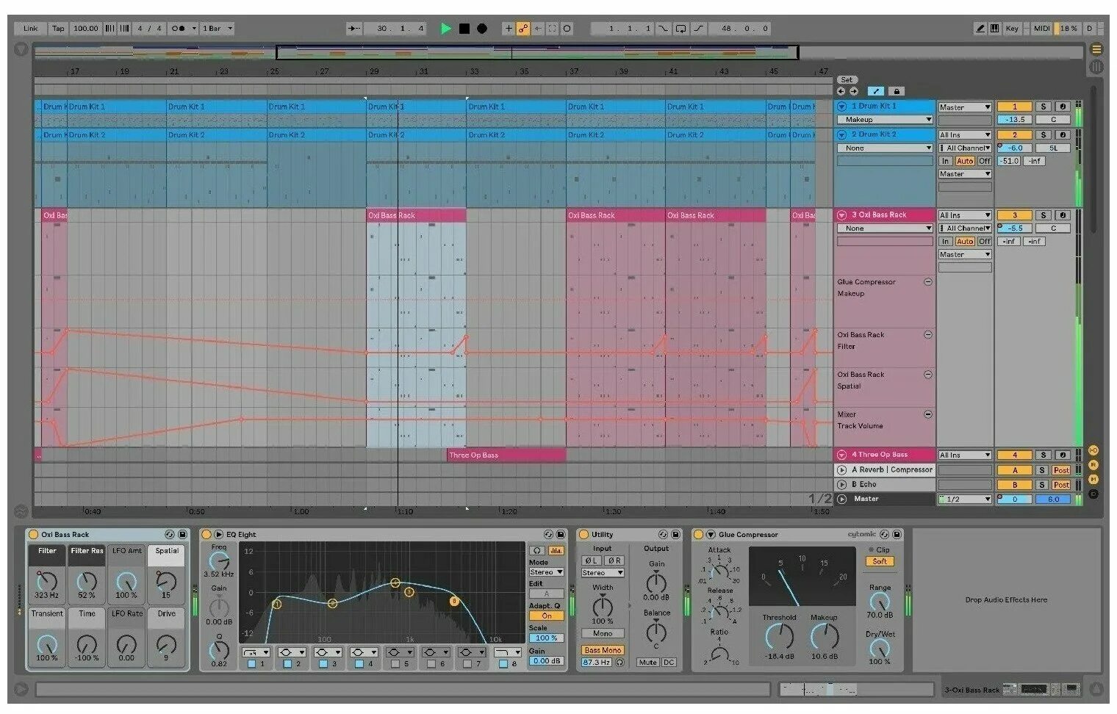This screenshot has height=714, width=1117.
Task: Jump to previous locator arrow
Action: (841, 91)
